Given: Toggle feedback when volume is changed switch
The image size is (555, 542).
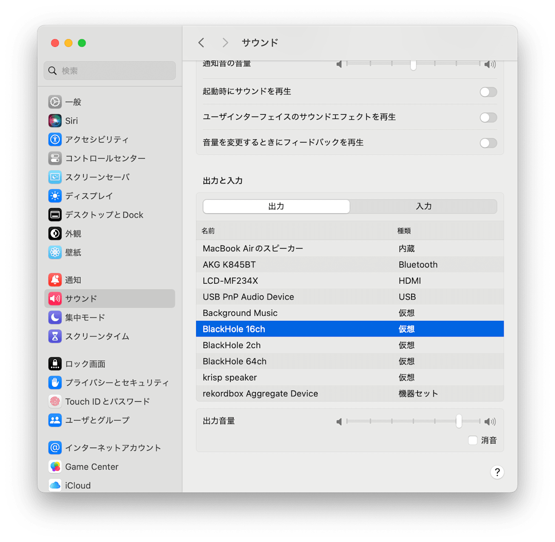Looking at the screenshot, I should click(x=488, y=143).
